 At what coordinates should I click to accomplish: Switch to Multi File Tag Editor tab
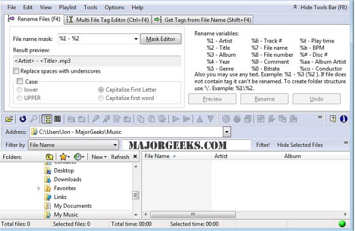tap(108, 20)
